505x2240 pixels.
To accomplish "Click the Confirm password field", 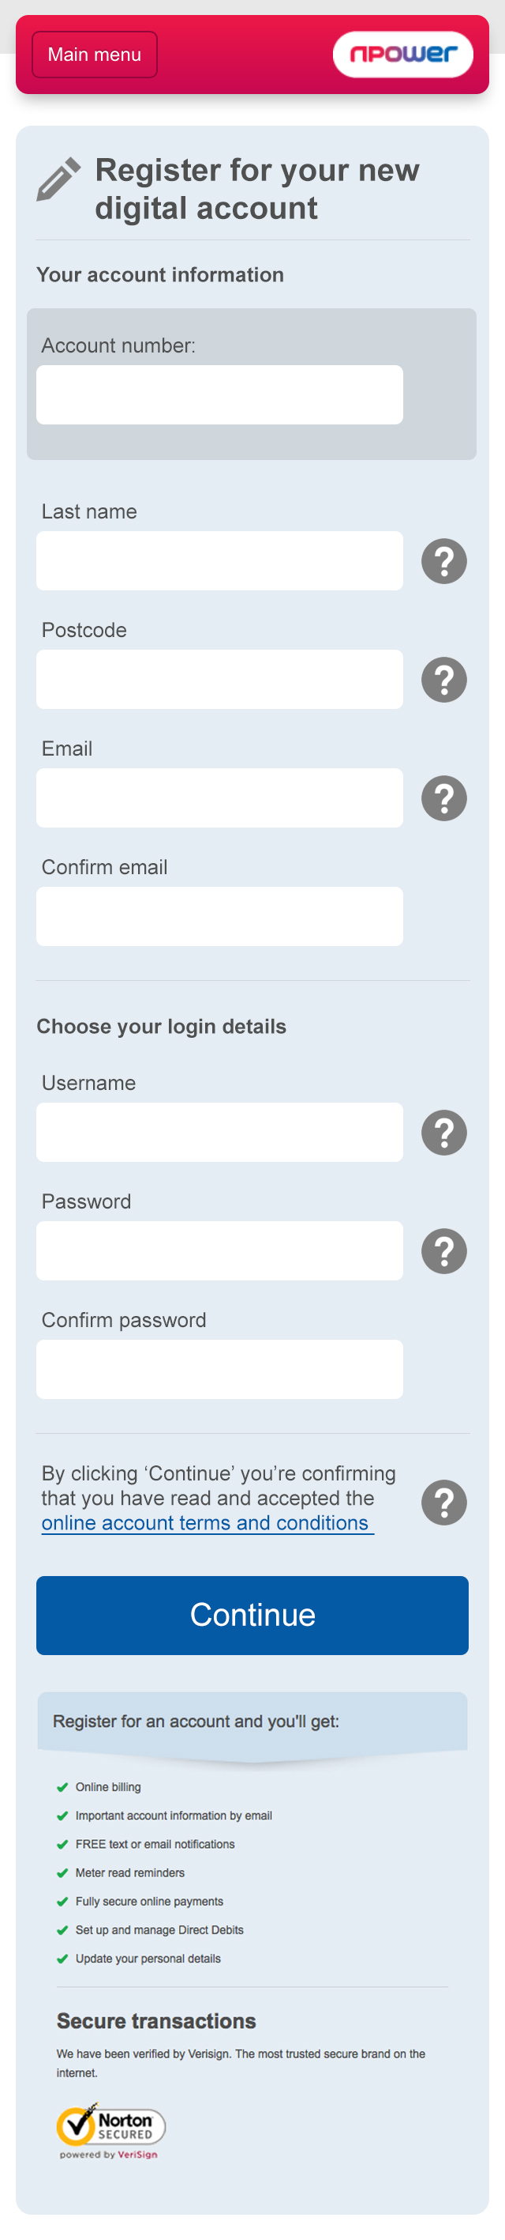I will click(219, 1369).
